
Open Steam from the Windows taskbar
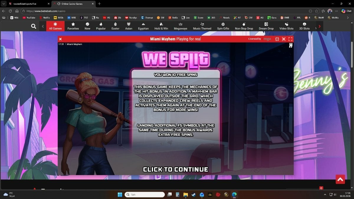(x=194, y=195)
